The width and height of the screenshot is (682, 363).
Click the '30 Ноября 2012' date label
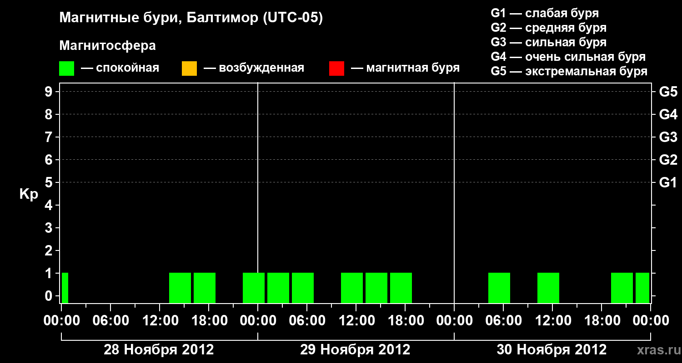[x=552, y=350]
